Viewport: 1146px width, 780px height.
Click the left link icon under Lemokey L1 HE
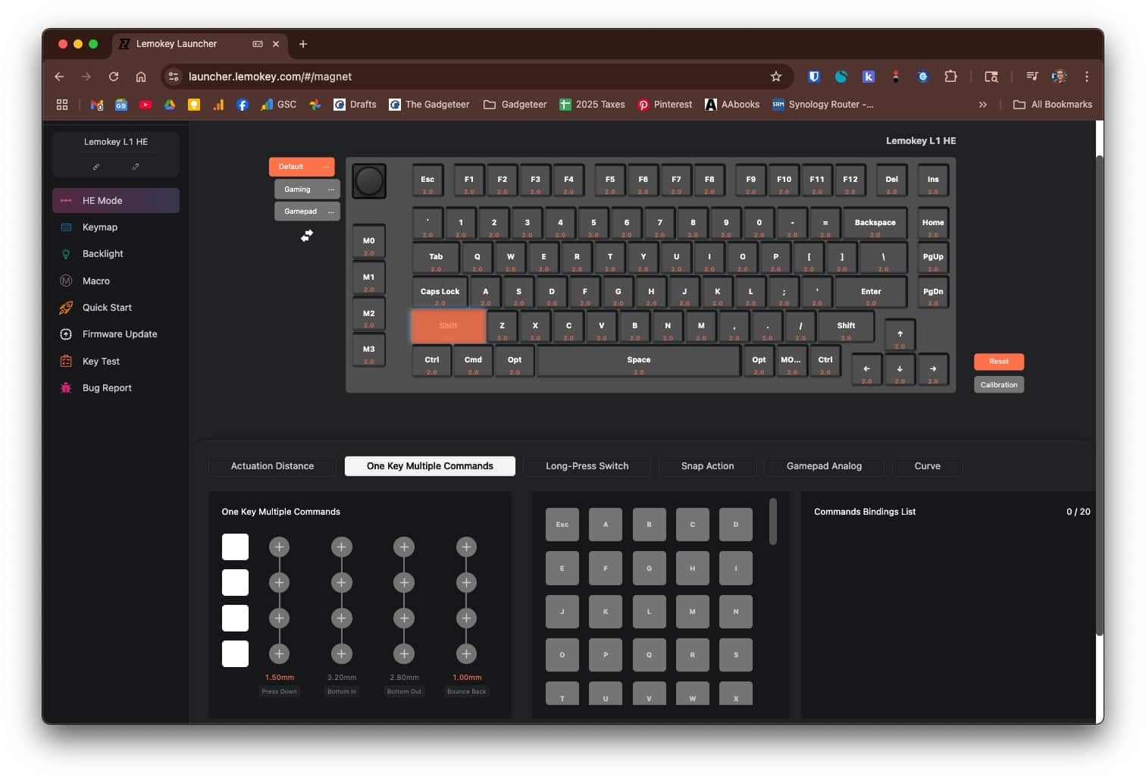(x=96, y=167)
